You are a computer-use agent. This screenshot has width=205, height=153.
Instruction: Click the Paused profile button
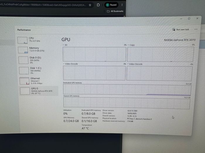pyautogui.click(x=111, y=5)
